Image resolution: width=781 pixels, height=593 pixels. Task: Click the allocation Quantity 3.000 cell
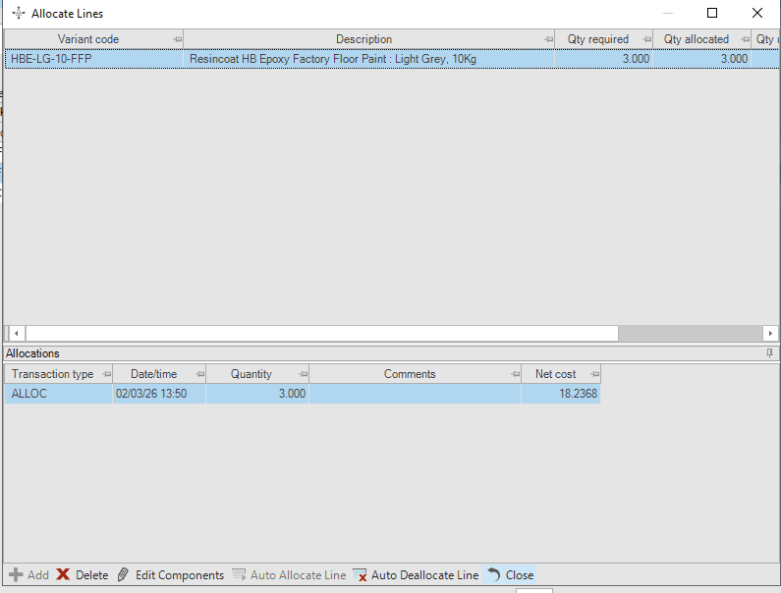click(257, 394)
